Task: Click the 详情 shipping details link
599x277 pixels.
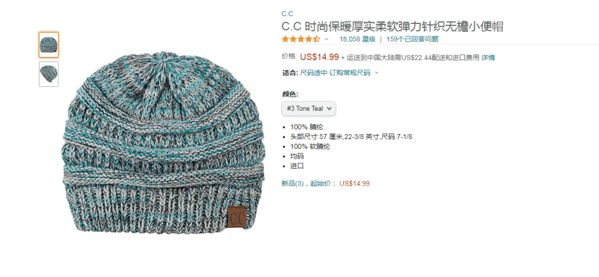Action: [x=488, y=58]
